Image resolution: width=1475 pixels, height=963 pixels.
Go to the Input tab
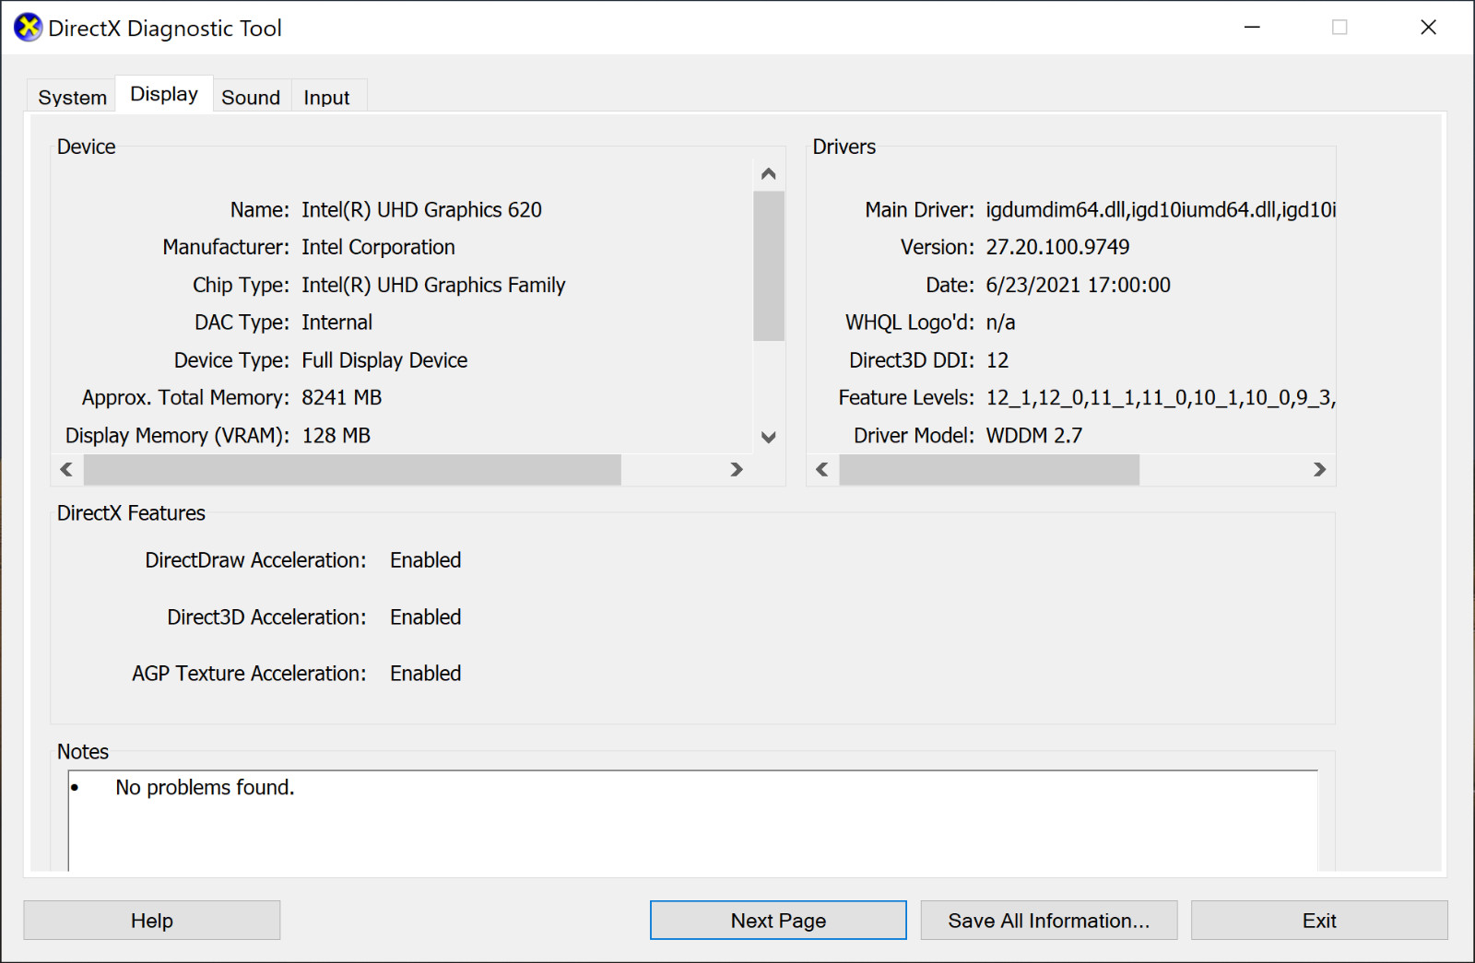[x=326, y=97]
